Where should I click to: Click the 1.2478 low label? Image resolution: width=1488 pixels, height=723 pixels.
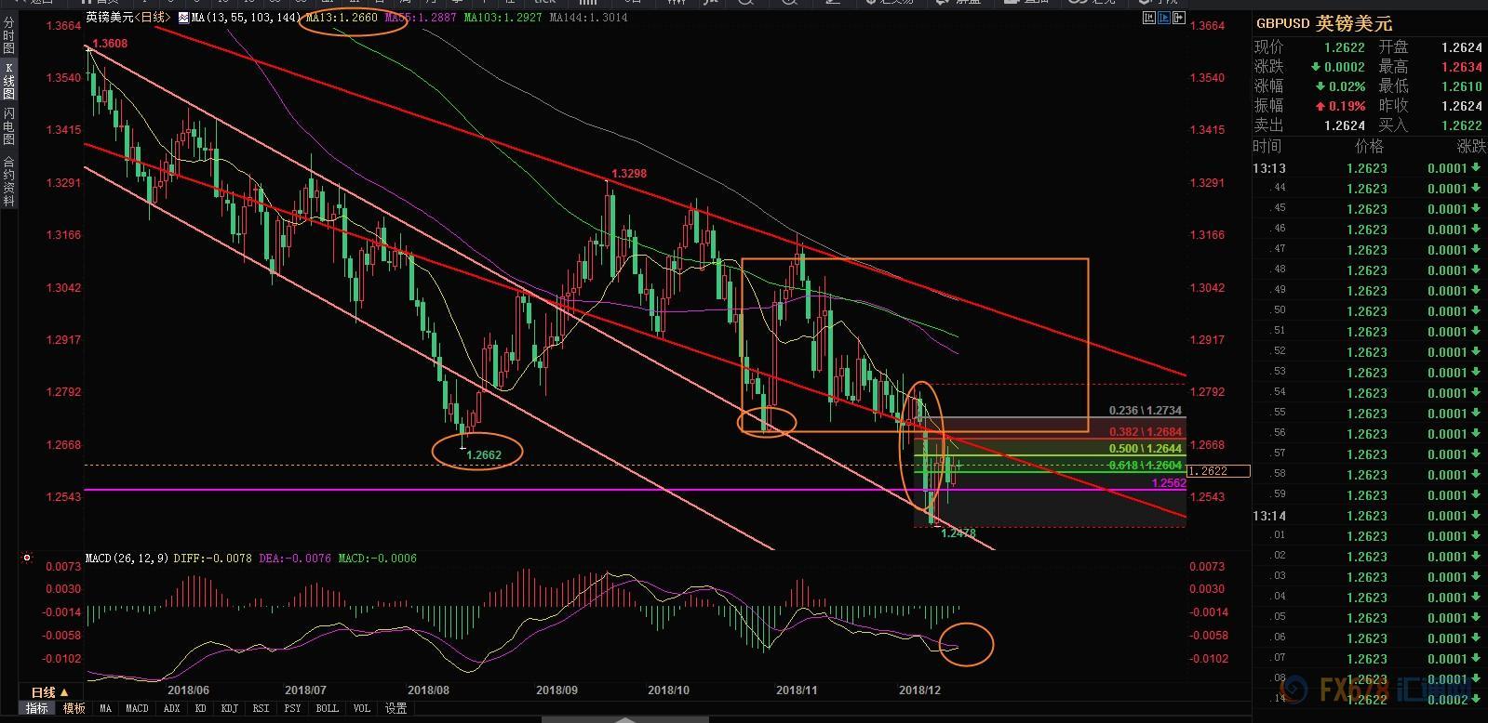pyautogui.click(x=958, y=532)
